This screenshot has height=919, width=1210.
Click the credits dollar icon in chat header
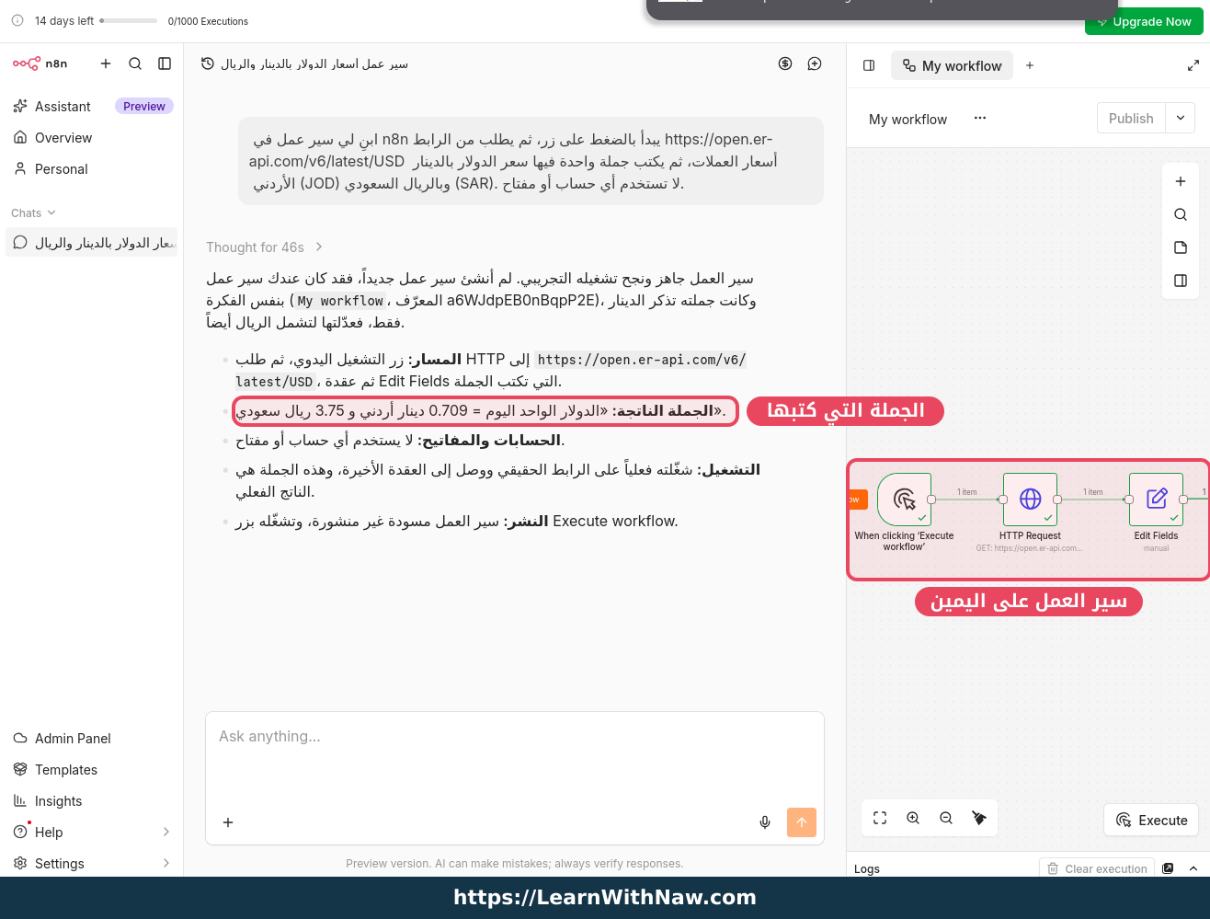tap(785, 63)
